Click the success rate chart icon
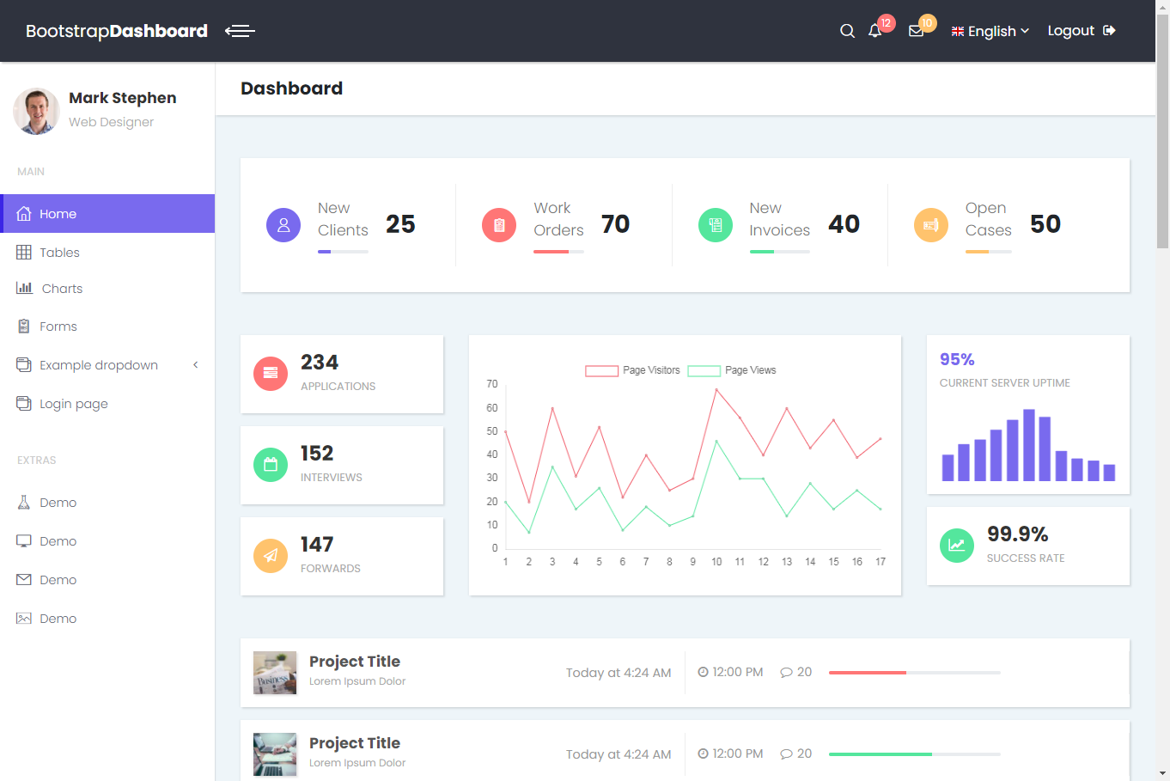Viewport: 1170px width, 781px height. point(956,545)
